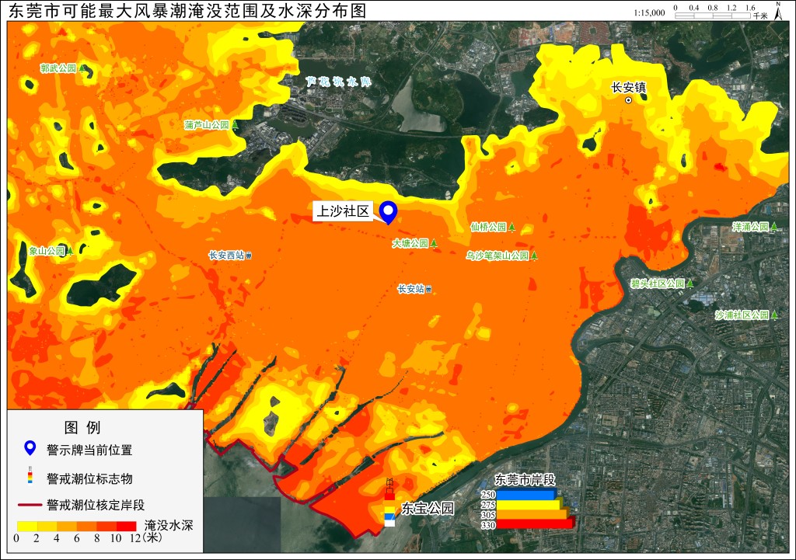
Task: Click the 芦花坑水库 reservoir label
Action: [339, 82]
